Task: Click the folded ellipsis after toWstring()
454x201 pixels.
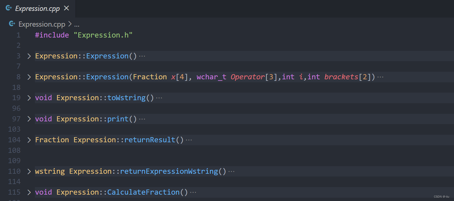Action: pos(159,98)
